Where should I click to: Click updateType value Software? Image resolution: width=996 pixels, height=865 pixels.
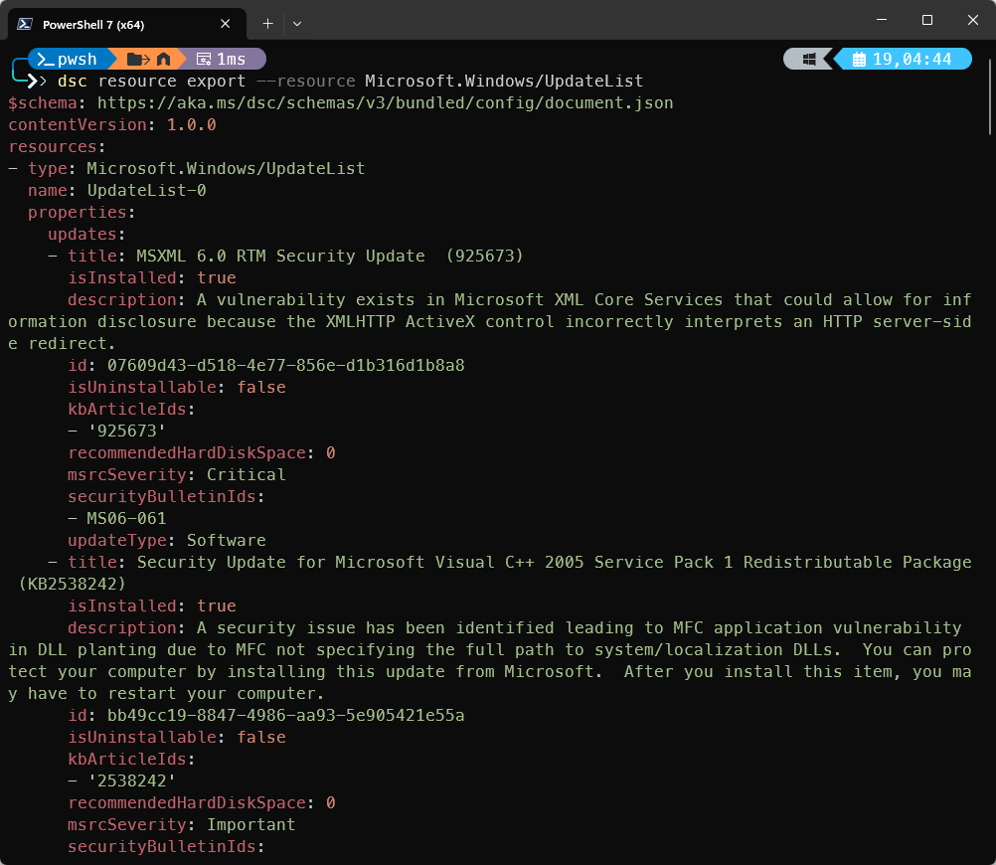226,540
